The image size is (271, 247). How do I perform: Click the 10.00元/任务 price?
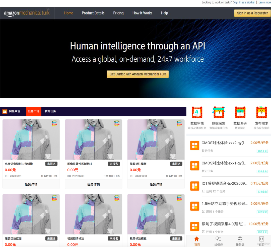258,224
